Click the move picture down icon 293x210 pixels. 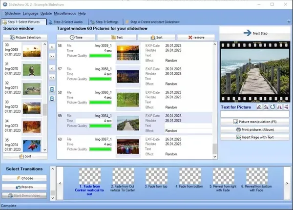coord(52,99)
